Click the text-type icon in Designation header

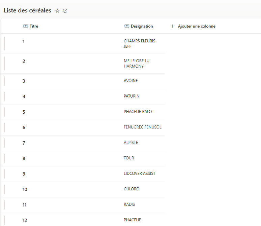coord(127,26)
